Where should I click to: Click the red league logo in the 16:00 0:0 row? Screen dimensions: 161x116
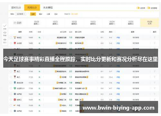(15, 100)
